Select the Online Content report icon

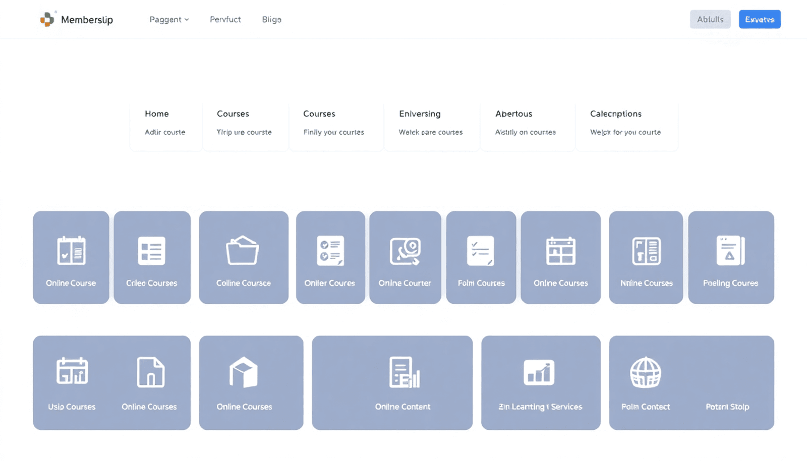pyautogui.click(x=403, y=373)
